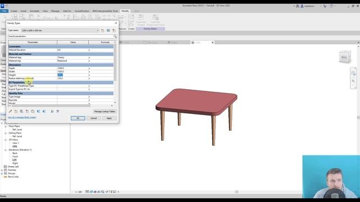
Task: Click the Search parameters field
Action: coord(61,36)
